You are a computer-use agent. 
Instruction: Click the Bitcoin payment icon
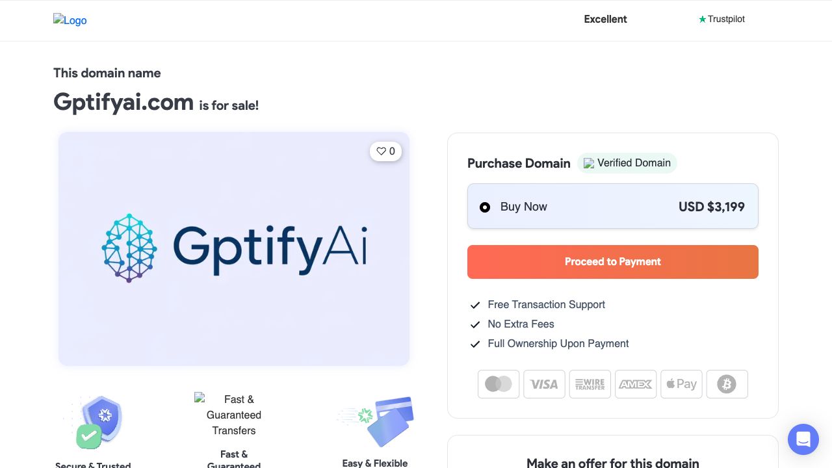pyautogui.click(x=727, y=384)
